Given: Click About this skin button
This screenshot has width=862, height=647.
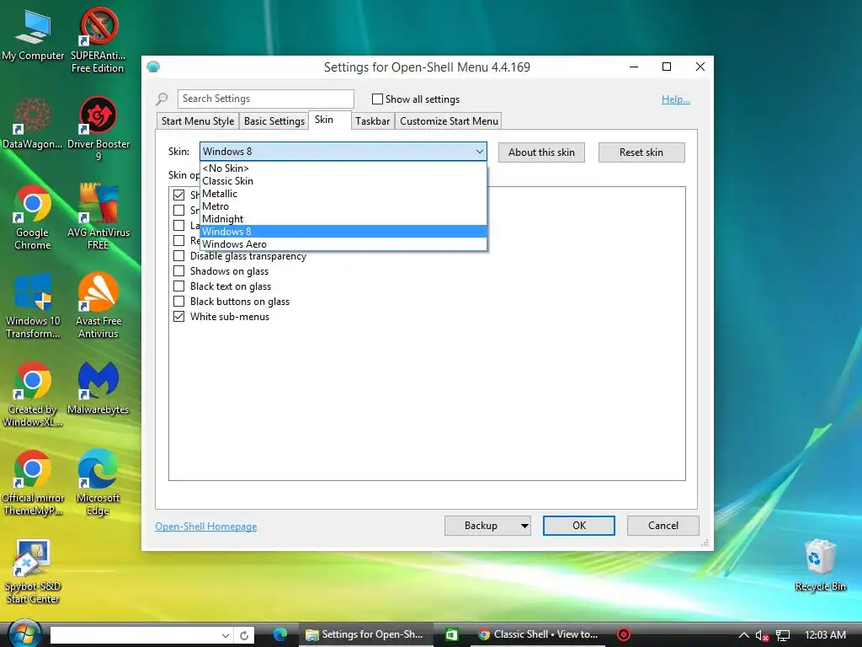Looking at the screenshot, I should [541, 152].
